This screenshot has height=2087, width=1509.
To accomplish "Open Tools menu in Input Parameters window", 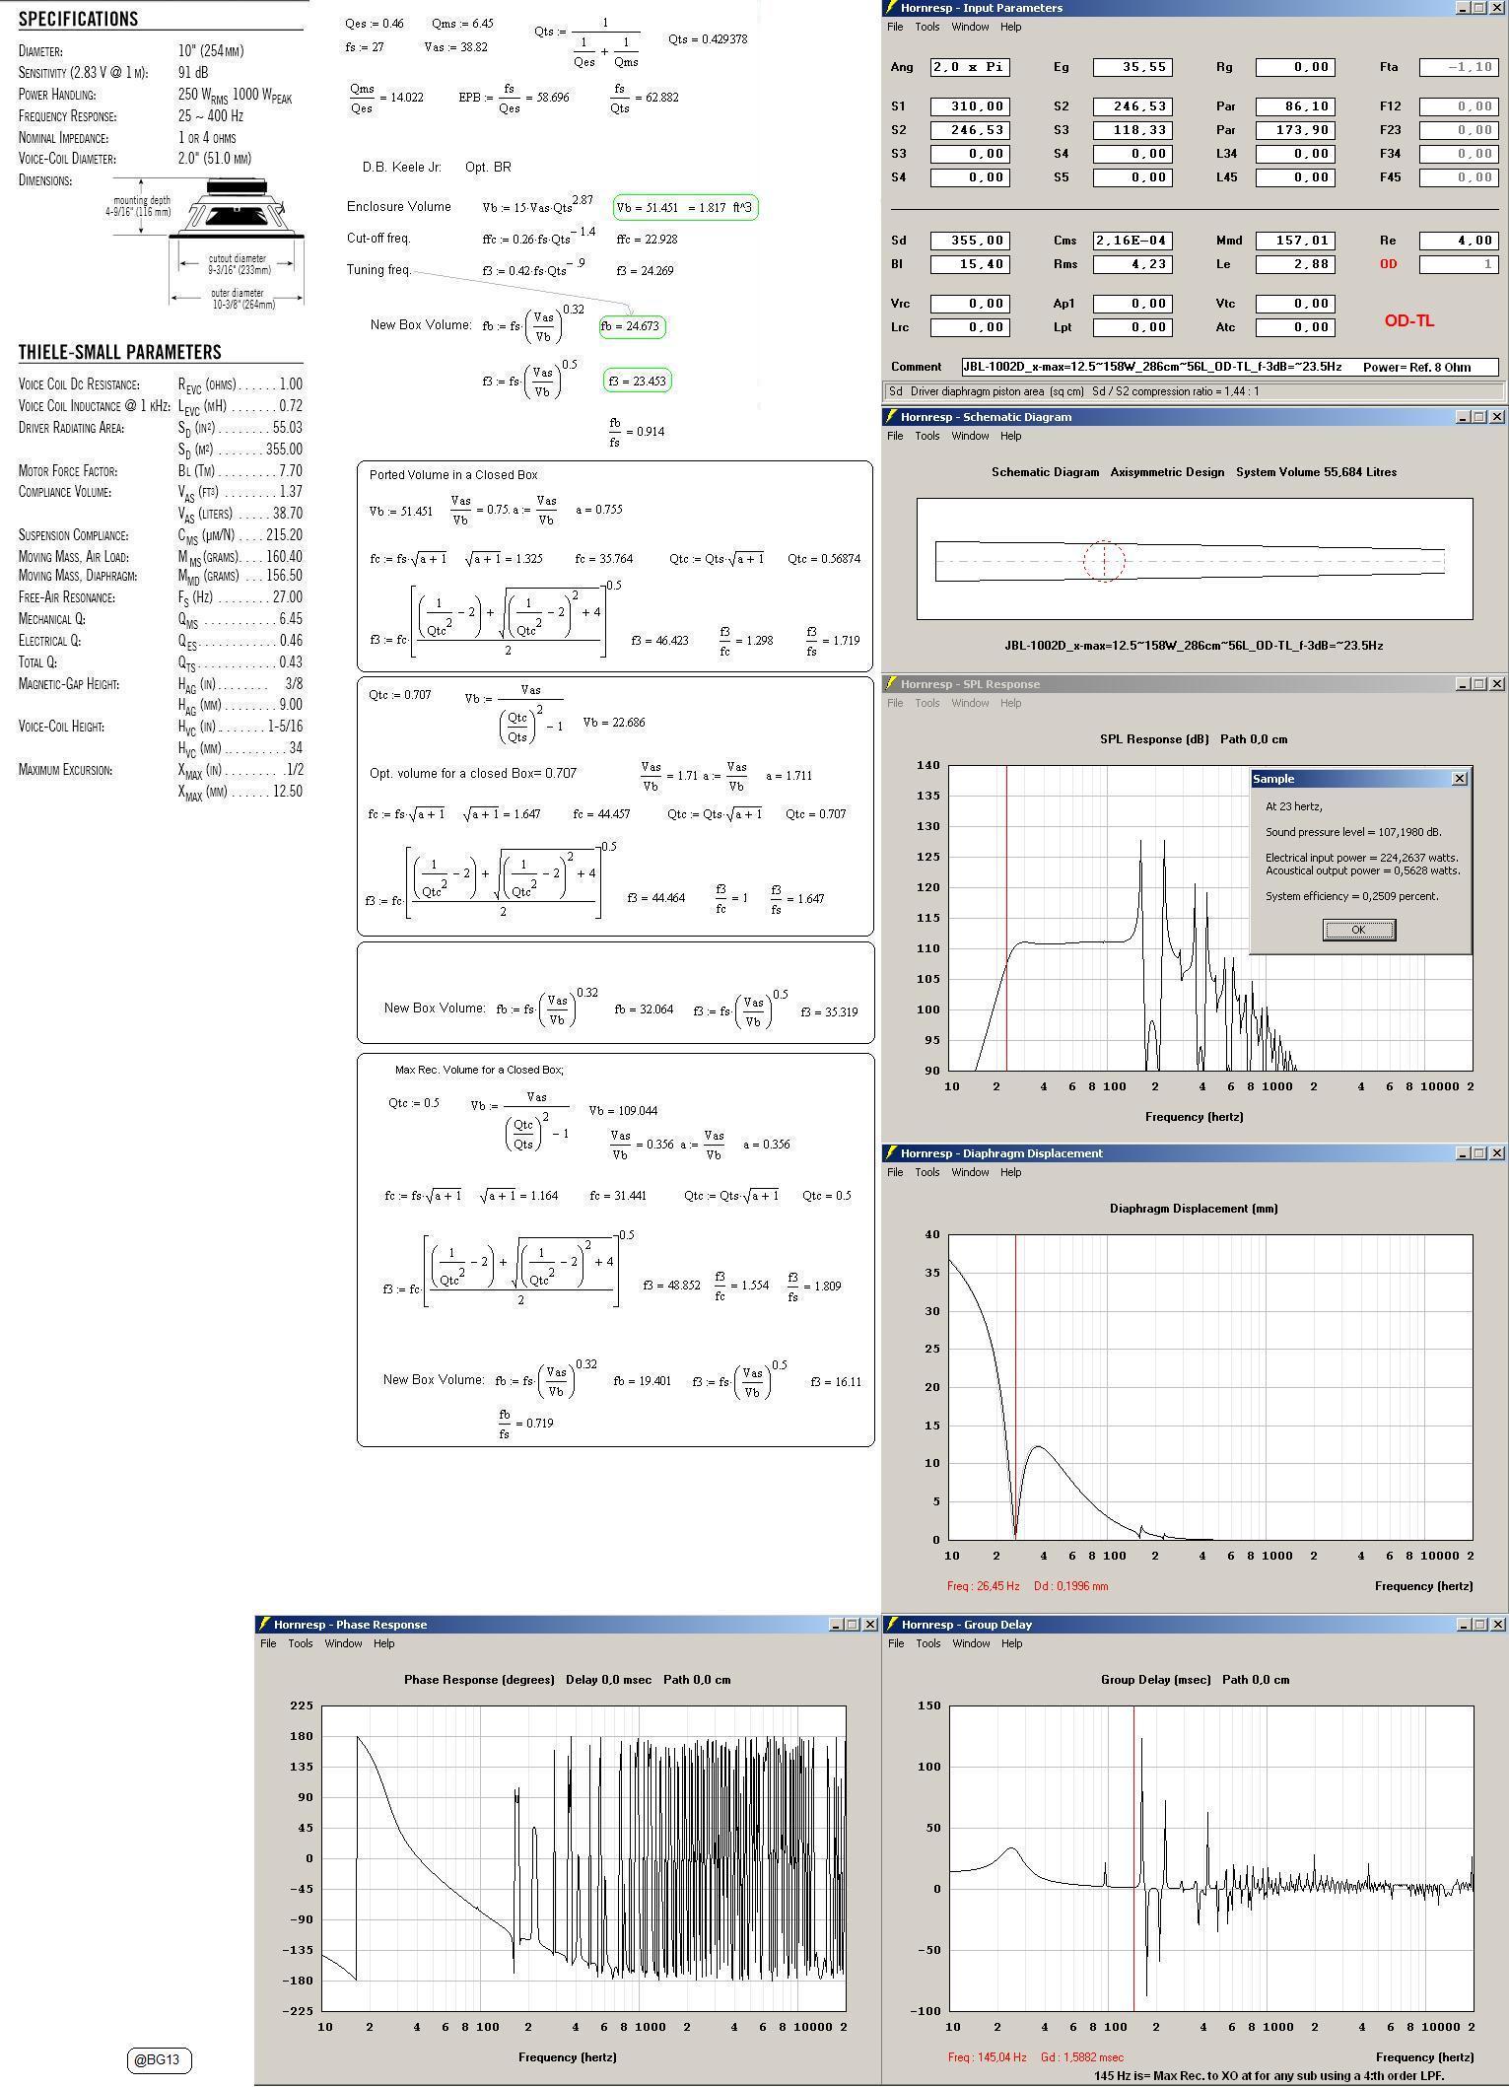I will (927, 27).
